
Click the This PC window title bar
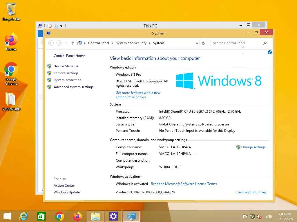click(150, 26)
